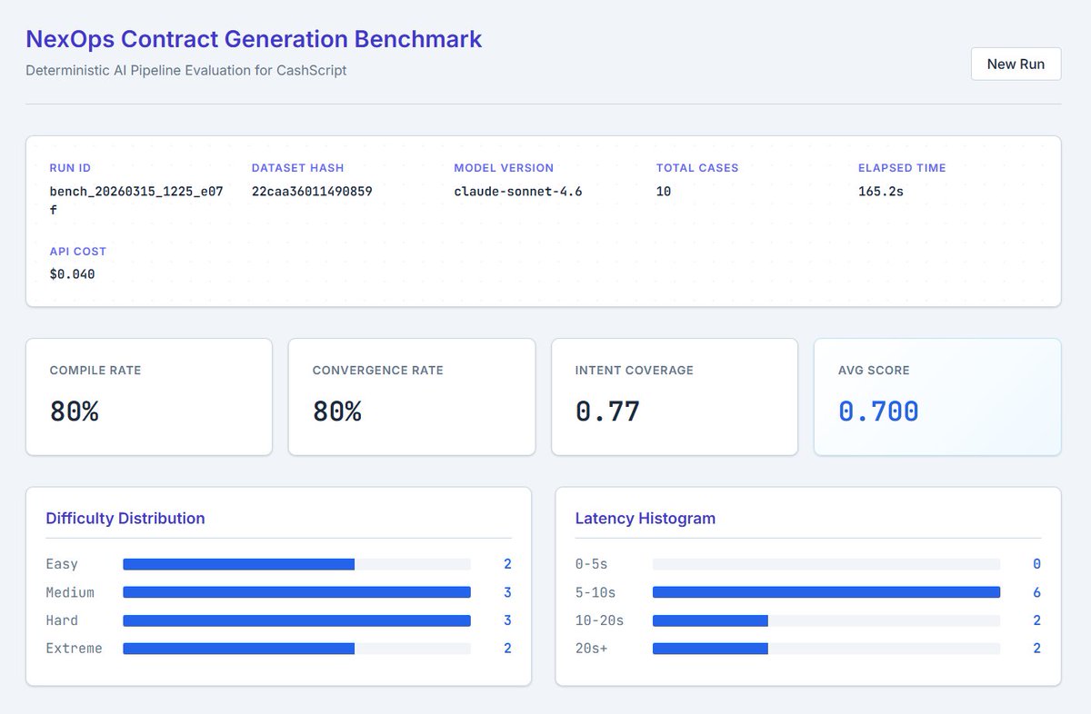Screen dimensions: 1091x714
Task: Select run ID bench_20260315_1225_e07f
Action: pos(136,200)
